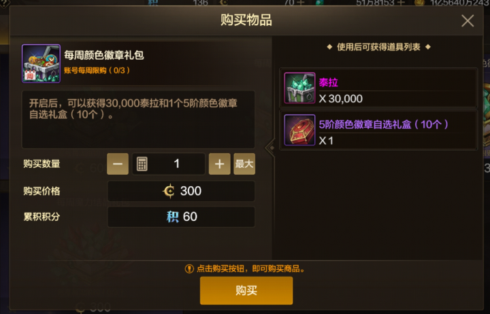Click the blue 积 points icon beside 60
This screenshot has height=314, width=490.
172,217
